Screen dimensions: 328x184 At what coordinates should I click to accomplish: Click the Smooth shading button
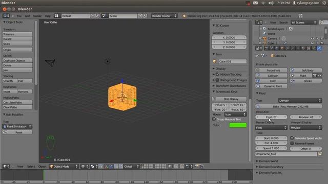[x=10, y=81]
